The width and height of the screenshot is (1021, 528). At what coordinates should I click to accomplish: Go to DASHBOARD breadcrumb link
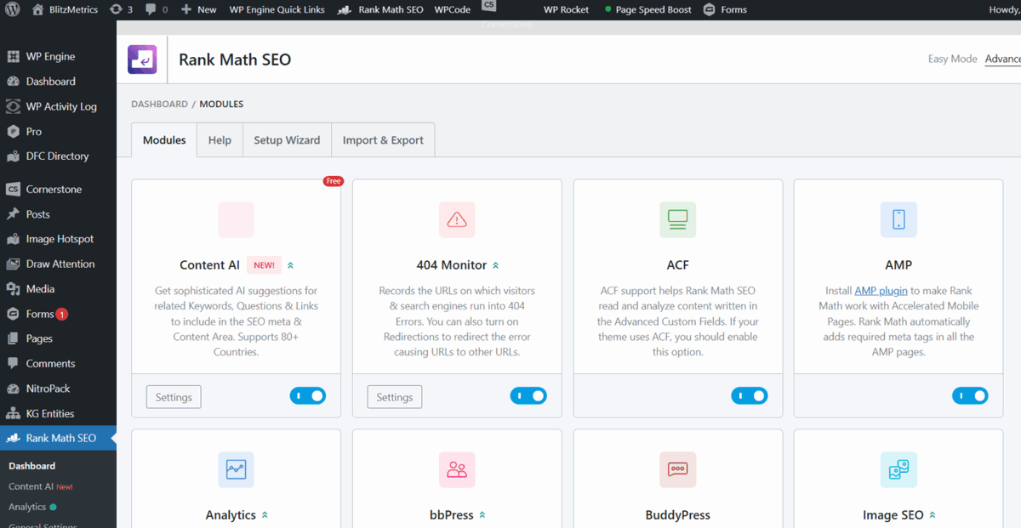tap(159, 104)
